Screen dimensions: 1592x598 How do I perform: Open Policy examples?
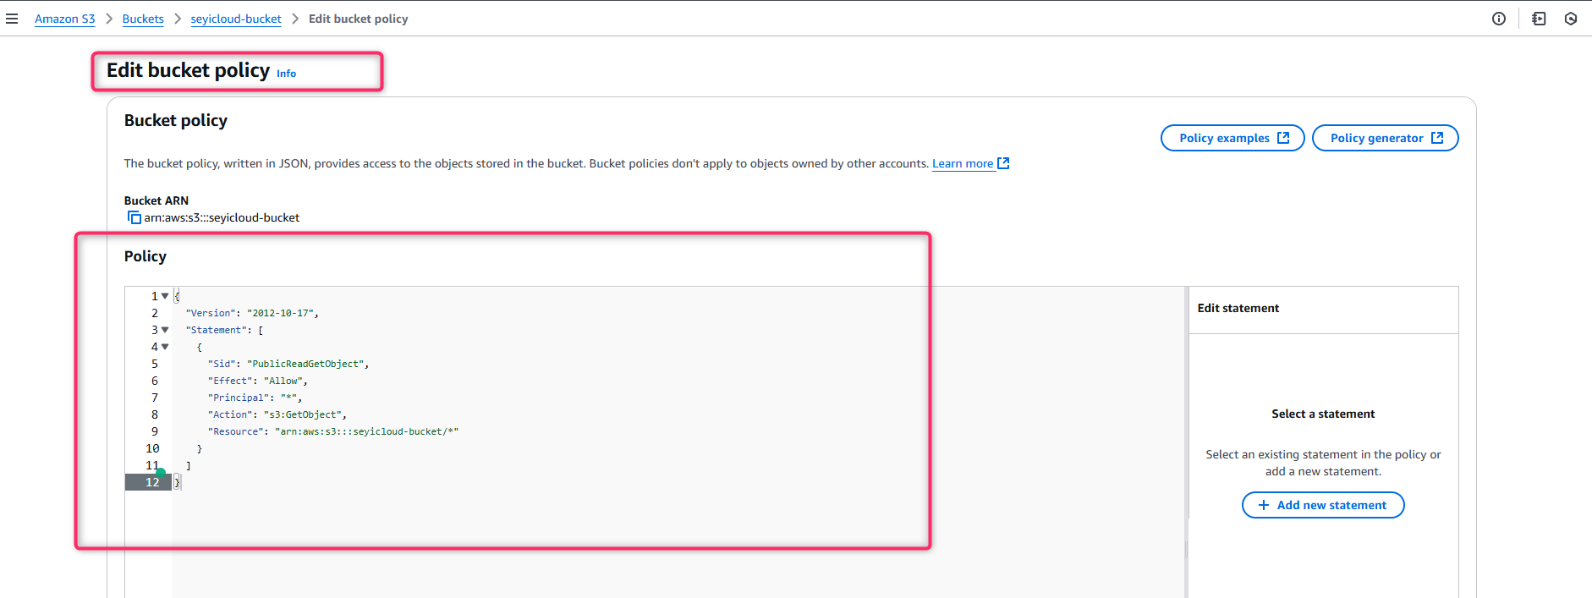tap(1232, 138)
